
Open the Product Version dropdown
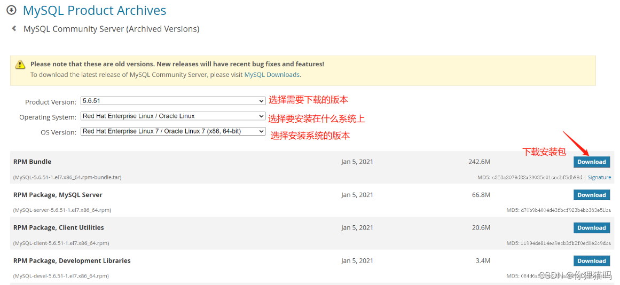[173, 101]
